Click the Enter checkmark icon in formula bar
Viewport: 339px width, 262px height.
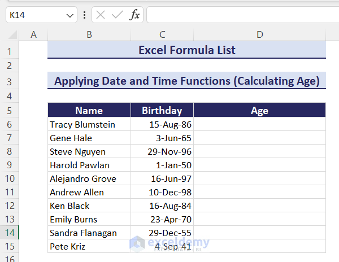pos(118,15)
